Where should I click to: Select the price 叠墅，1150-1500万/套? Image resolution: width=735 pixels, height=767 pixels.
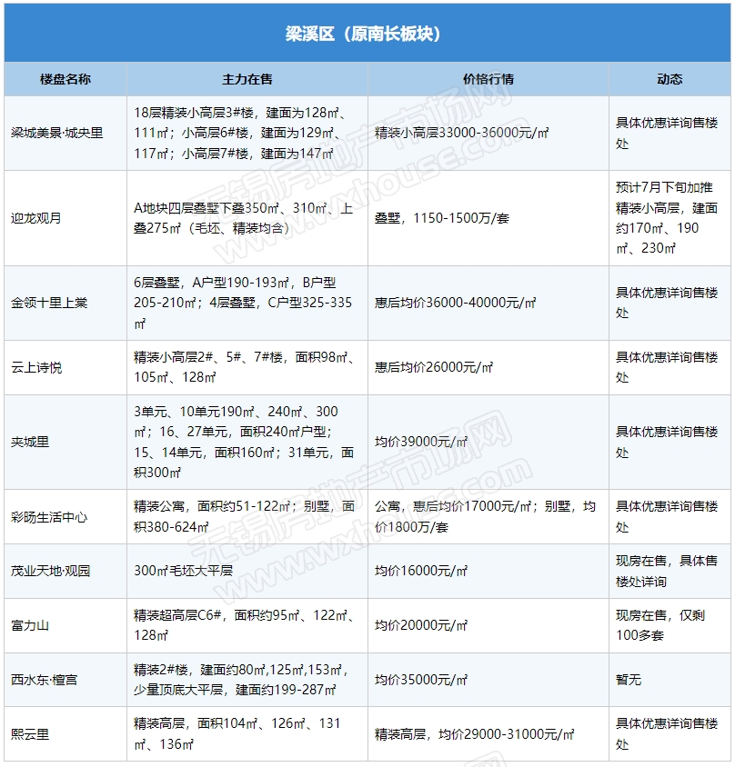click(x=442, y=218)
